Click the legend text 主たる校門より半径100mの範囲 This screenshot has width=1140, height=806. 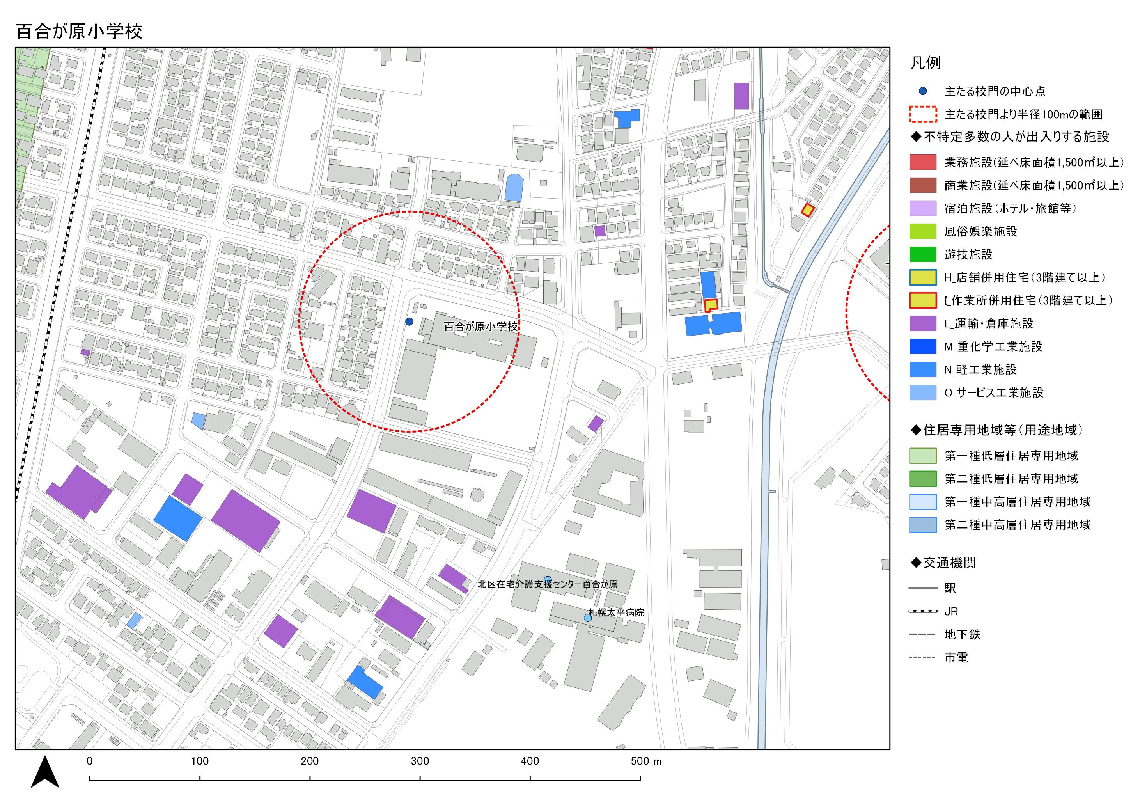pyautogui.click(x=1023, y=115)
